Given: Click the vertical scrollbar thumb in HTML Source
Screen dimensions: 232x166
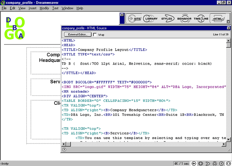Looking at the screenshot, I should [x=228, y=45].
